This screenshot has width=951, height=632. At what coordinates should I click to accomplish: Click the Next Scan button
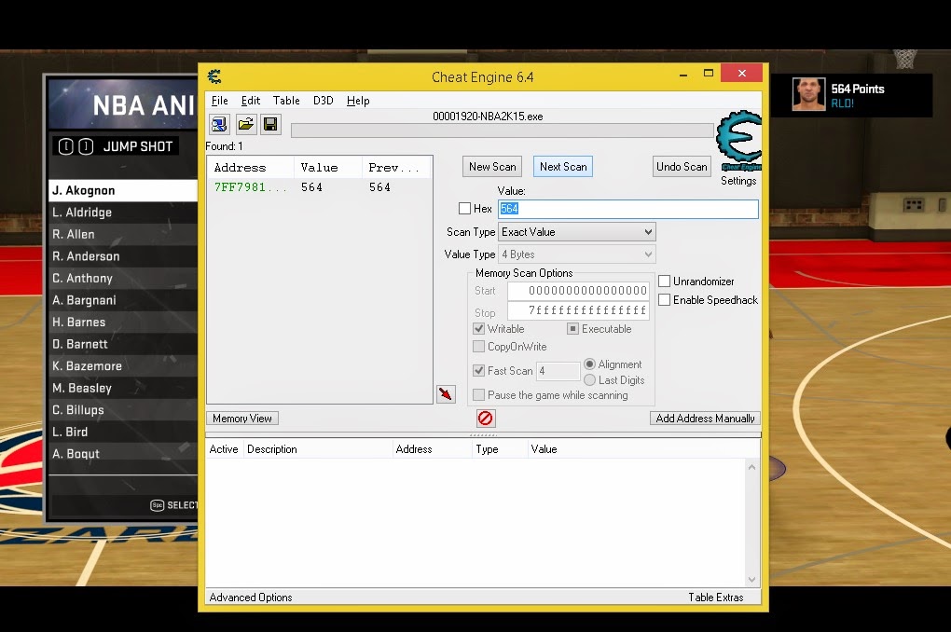tap(563, 167)
